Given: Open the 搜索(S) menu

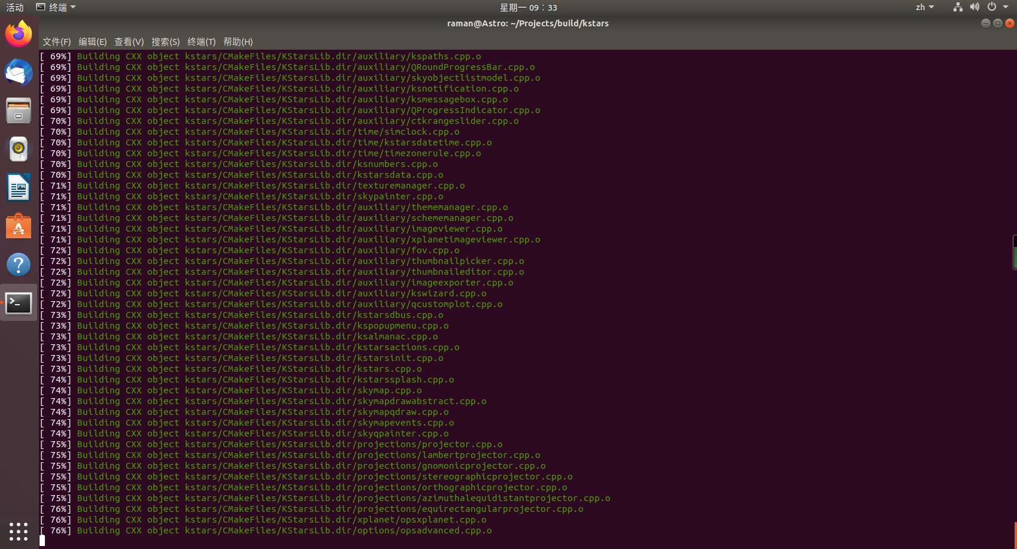Looking at the screenshot, I should (x=165, y=42).
